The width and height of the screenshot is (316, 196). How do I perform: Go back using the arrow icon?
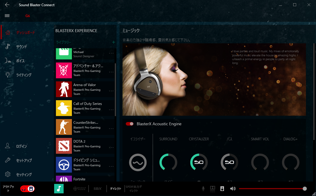tap(7, 5)
